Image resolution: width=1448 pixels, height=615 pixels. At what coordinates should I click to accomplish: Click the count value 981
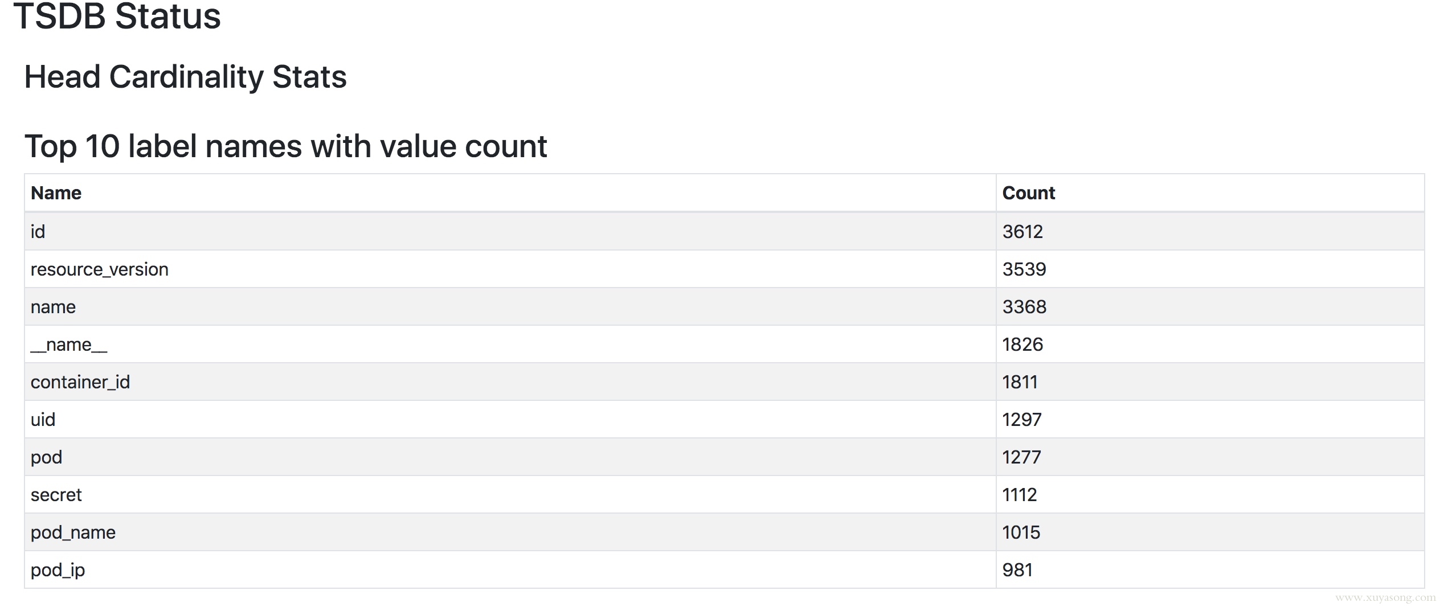tap(1017, 570)
